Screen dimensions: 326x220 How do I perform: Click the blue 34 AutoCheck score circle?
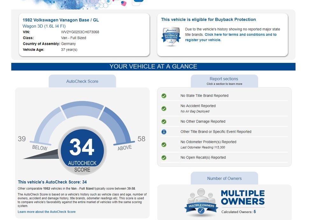tap(82, 149)
